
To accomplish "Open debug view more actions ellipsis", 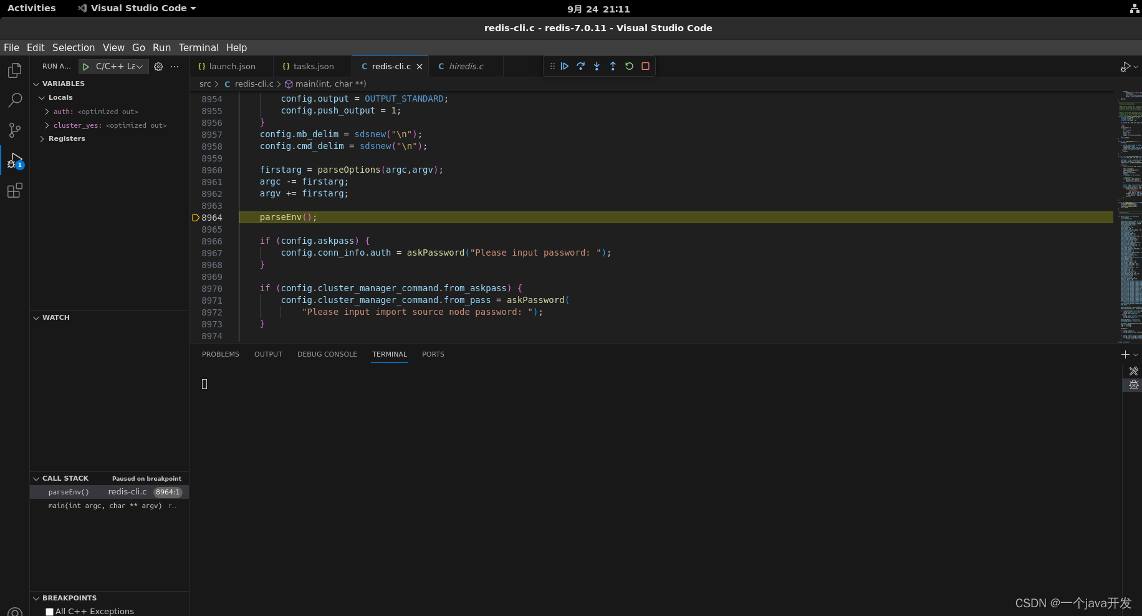I will click(x=175, y=67).
